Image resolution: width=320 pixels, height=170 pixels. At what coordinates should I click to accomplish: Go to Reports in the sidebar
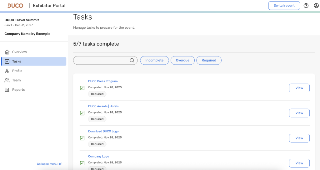tap(18, 90)
